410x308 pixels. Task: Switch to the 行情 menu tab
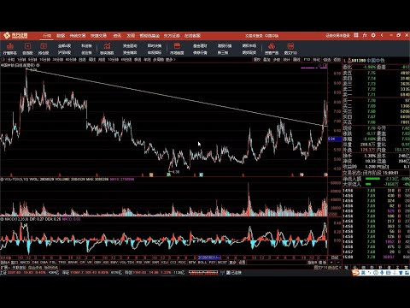coord(47,36)
